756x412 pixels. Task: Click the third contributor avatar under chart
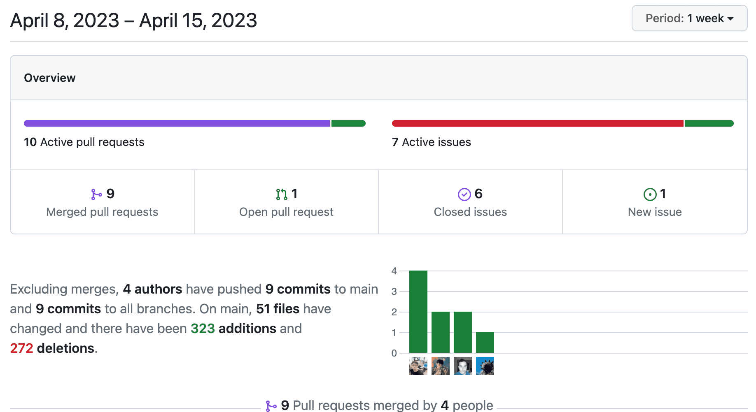click(x=462, y=366)
